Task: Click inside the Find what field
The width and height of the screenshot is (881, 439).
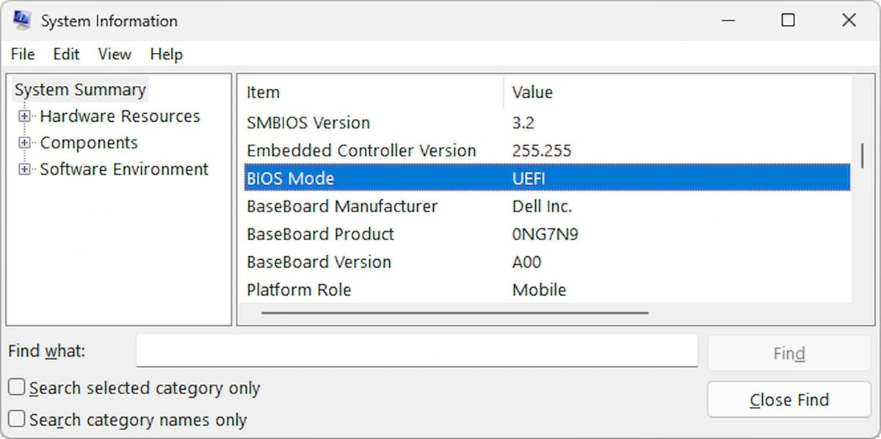Action: coord(416,351)
